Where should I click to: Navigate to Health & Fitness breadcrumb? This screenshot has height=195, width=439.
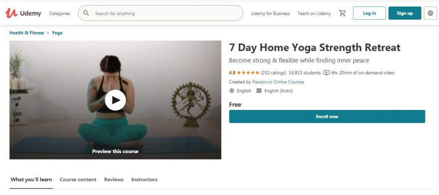coord(27,33)
